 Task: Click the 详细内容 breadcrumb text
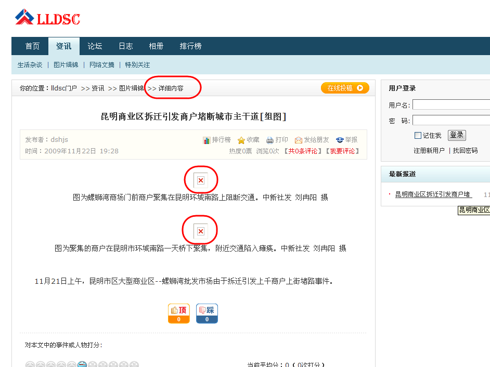[171, 88]
